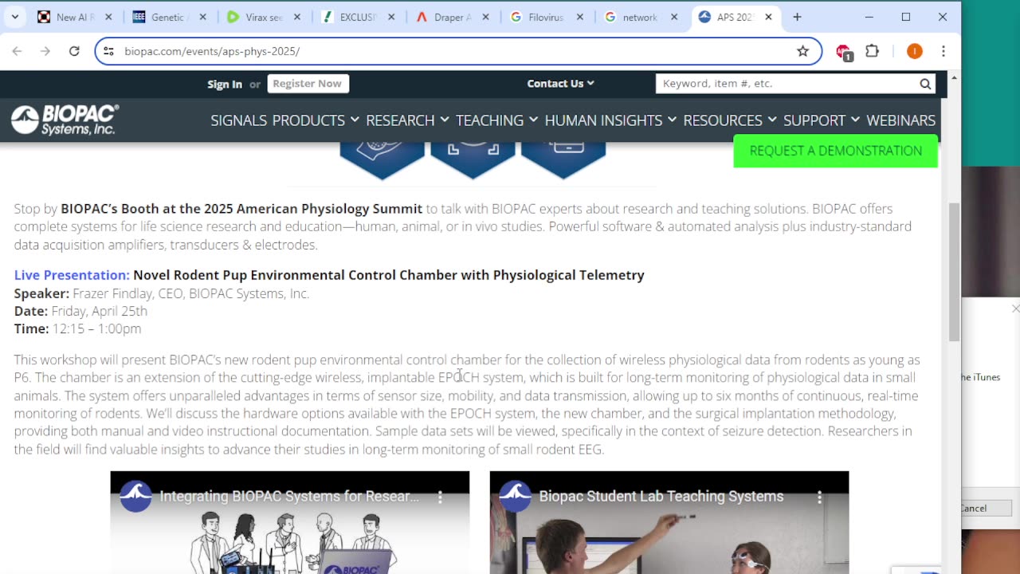Open the SIGNALS menu item

(x=238, y=120)
